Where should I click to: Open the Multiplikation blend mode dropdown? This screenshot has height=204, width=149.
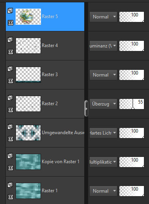click(103, 162)
